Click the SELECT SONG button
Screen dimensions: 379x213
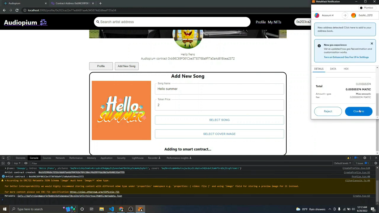(219, 120)
